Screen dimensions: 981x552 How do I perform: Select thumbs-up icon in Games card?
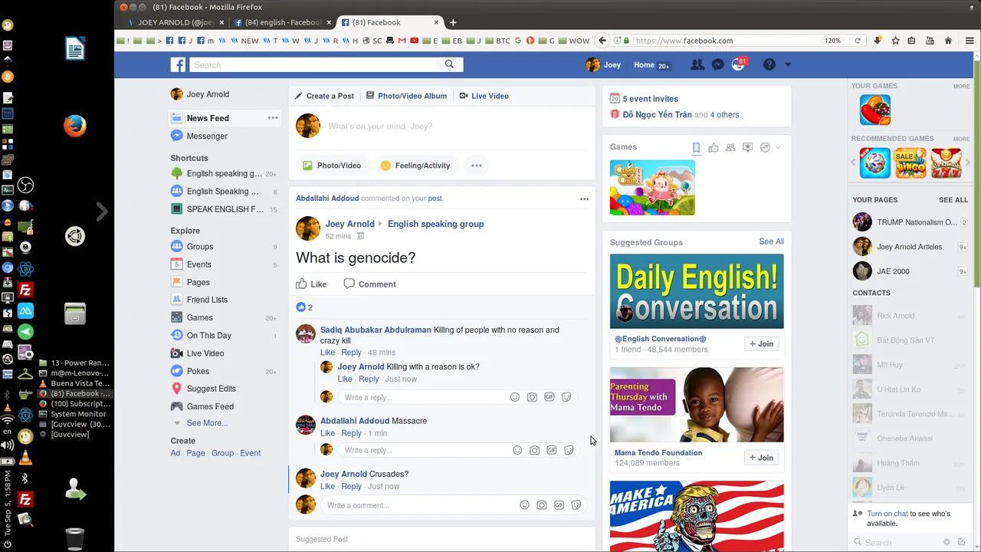714,147
